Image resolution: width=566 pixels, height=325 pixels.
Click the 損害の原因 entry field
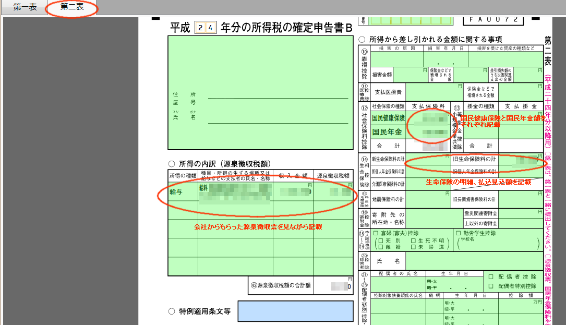point(396,59)
